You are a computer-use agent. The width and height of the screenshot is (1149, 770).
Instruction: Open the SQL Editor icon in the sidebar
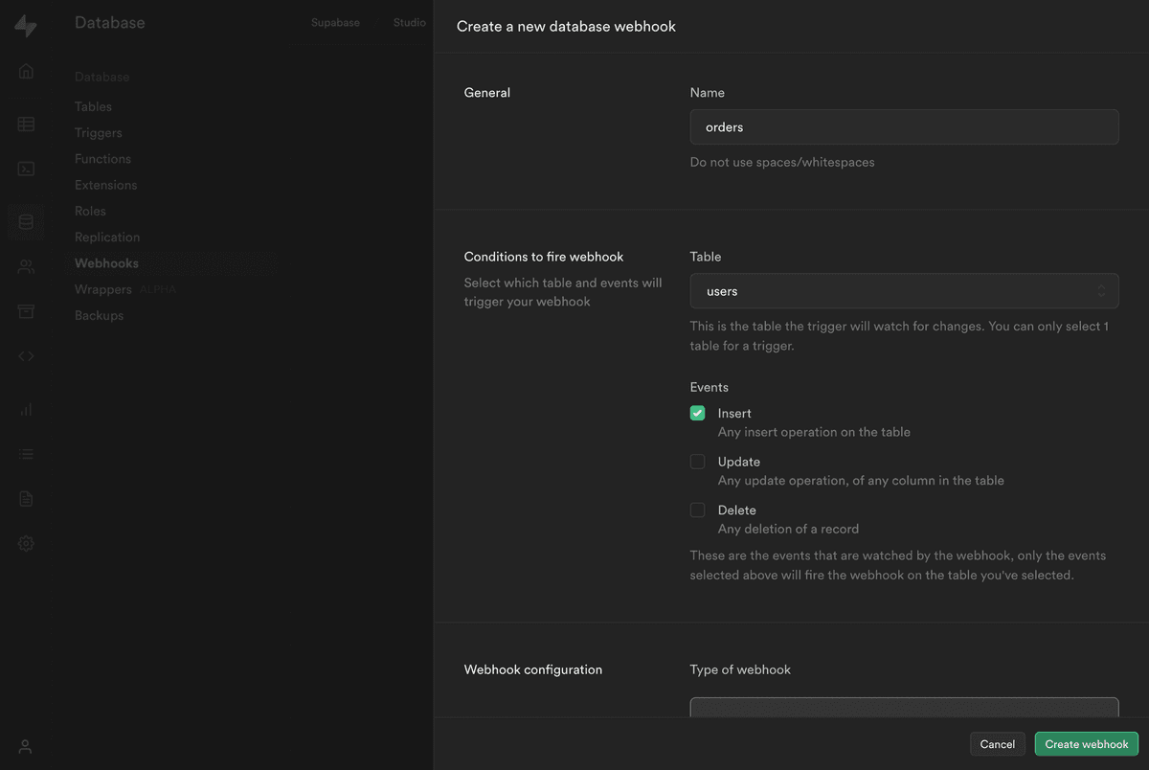point(25,168)
